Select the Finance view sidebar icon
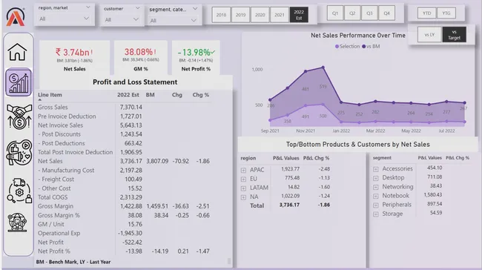The height and width of the screenshot is (270, 482). tap(19, 82)
